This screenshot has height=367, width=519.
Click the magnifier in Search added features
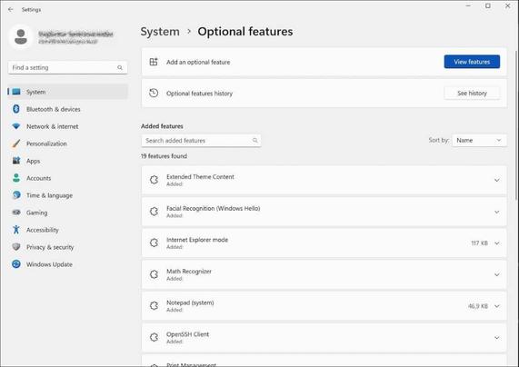click(x=255, y=140)
